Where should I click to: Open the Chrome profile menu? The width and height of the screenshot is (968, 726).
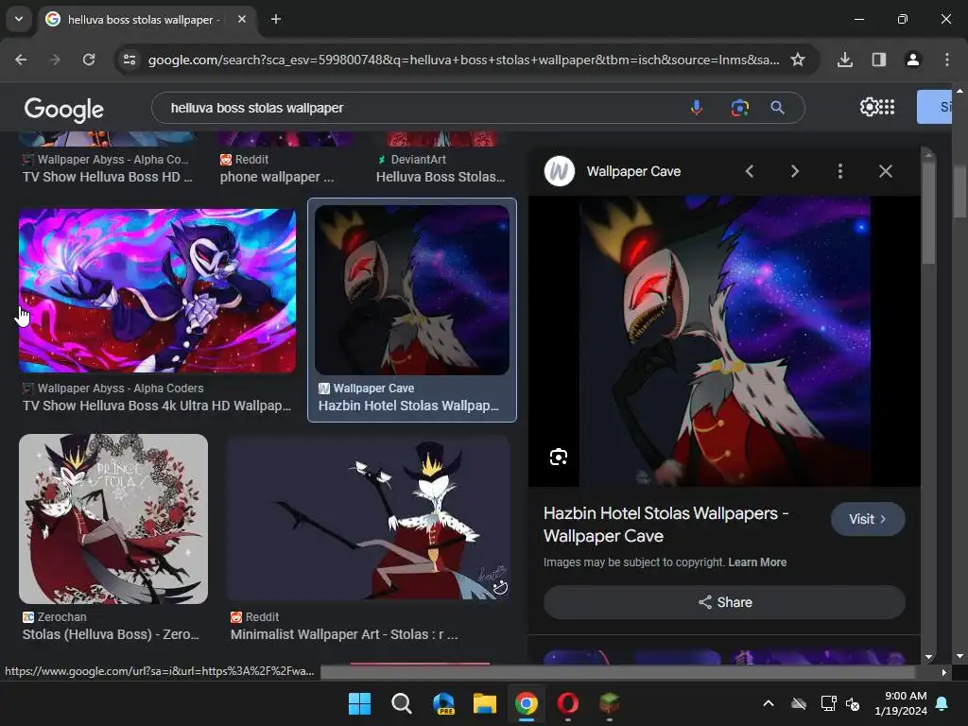[912, 60]
